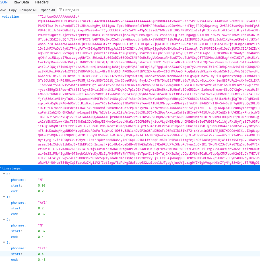This screenshot has height=261, width=260.
Task: Click the Save button
Action: pos(3,10)
